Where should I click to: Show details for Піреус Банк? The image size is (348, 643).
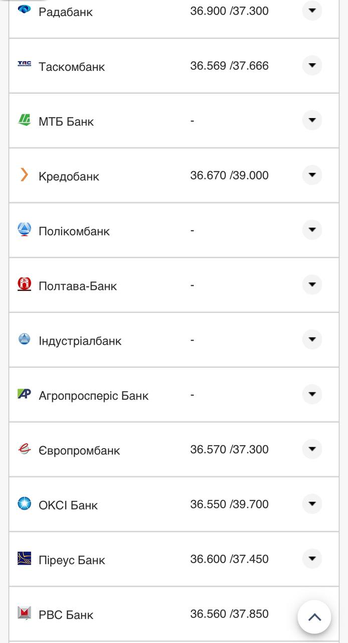pos(312,559)
